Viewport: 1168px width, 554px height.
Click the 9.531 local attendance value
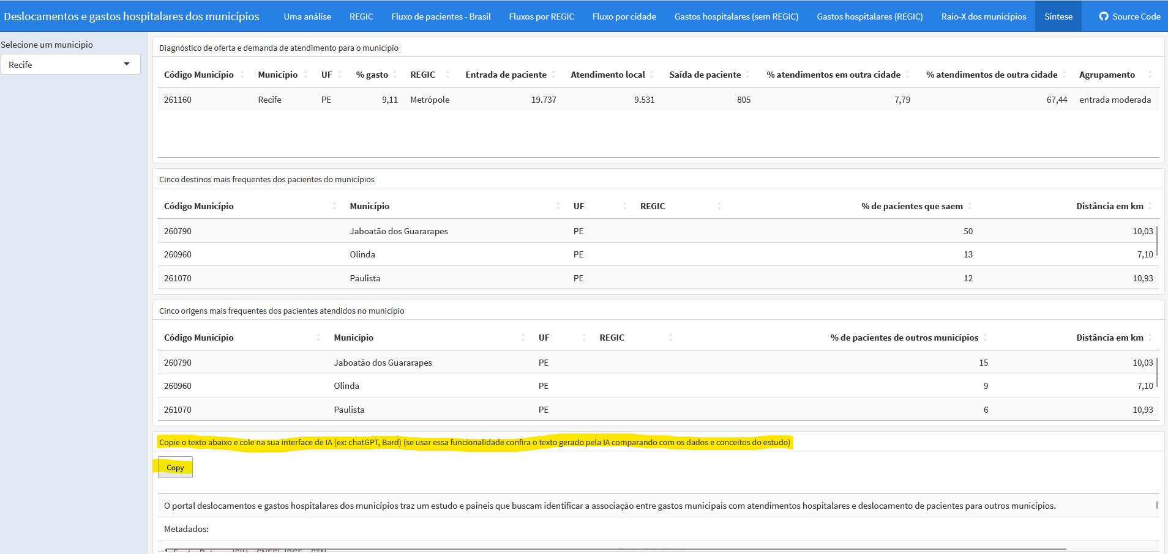(x=644, y=100)
